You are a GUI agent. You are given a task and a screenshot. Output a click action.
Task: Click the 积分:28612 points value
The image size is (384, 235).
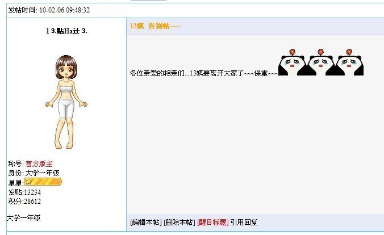[24, 201]
